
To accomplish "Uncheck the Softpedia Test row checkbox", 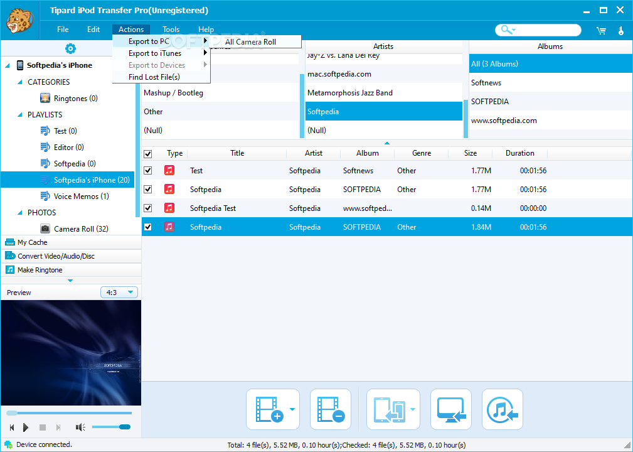I will [x=148, y=208].
